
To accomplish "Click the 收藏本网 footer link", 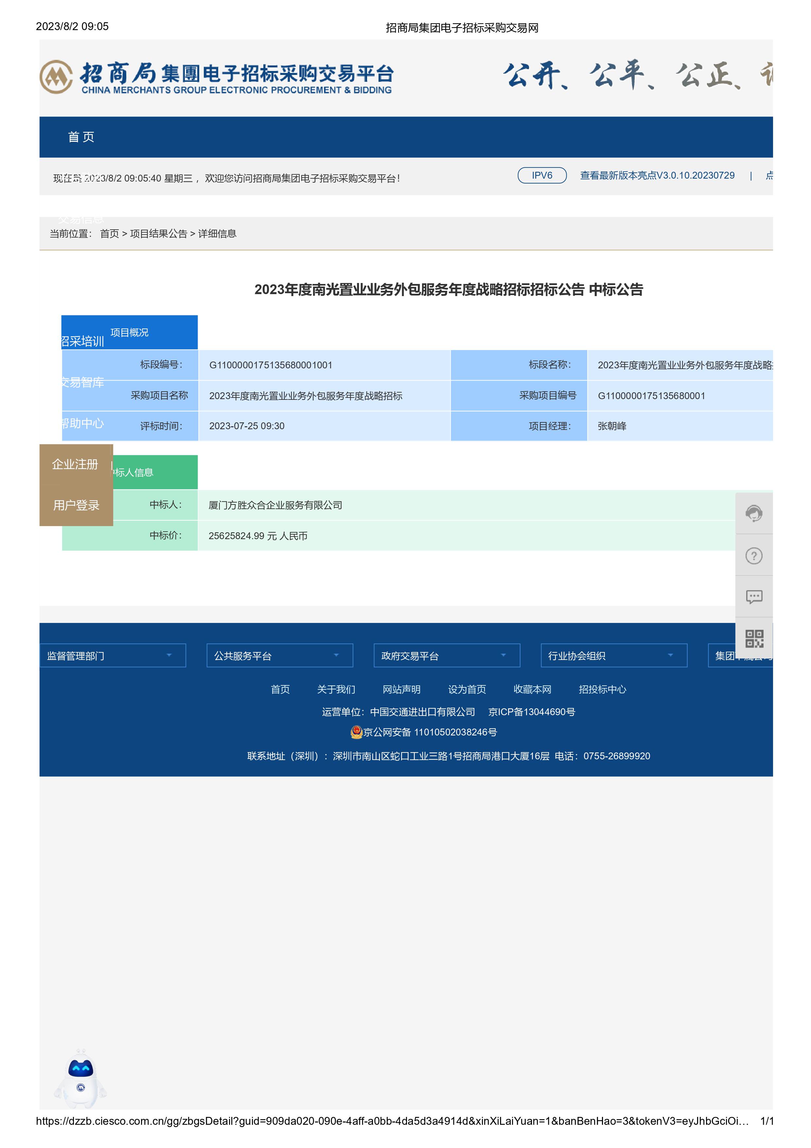I will (533, 690).
